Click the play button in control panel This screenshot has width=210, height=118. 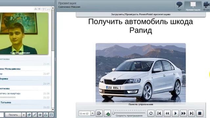(175, 113)
